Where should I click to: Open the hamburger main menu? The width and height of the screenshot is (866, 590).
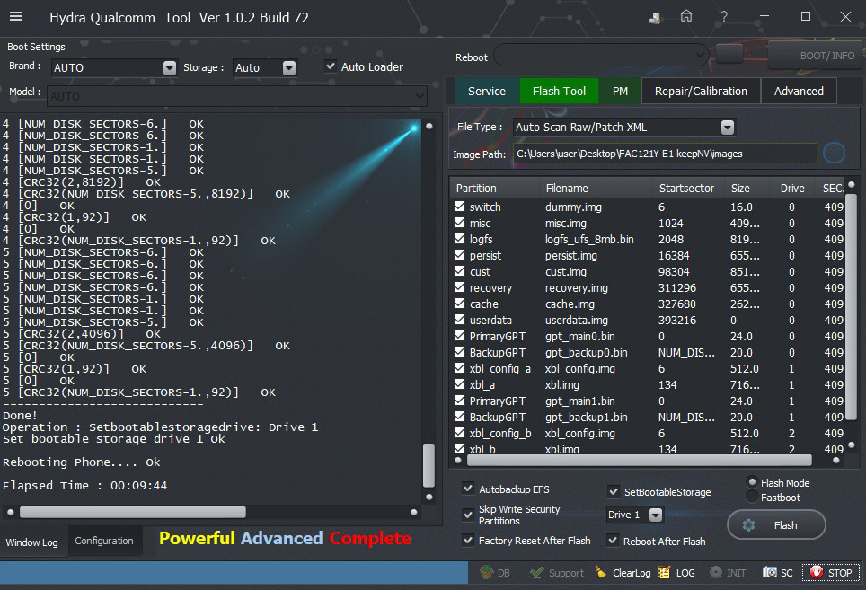[x=16, y=16]
